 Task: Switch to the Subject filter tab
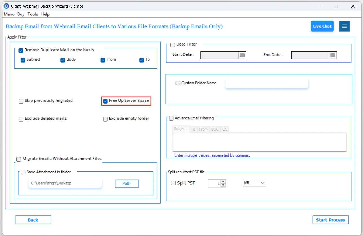point(181,129)
